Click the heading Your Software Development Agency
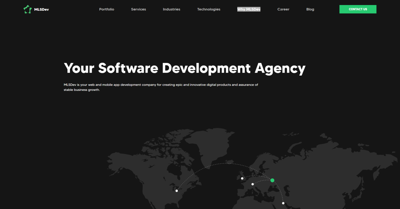The width and height of the screenshot is (400, 209). tap(184, 68)
